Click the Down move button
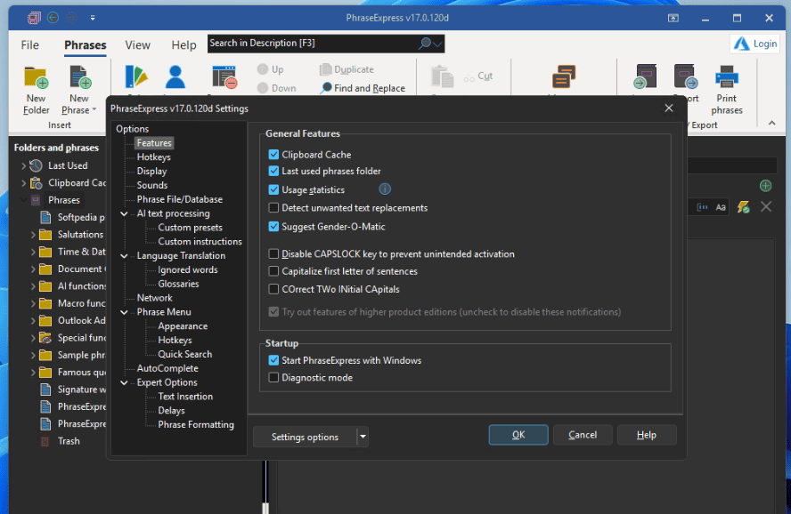Screen dimensions: 791x514 click(x=276, y=88)
